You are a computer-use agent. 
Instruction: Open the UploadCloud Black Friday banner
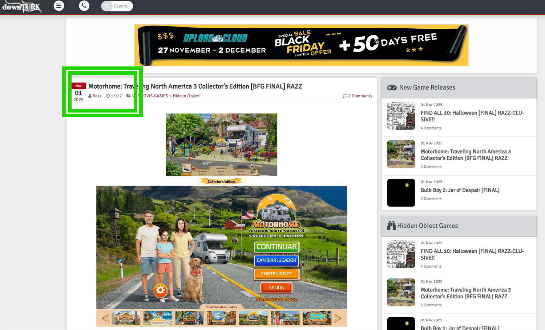pyautogui.click(x=301, y=45)
